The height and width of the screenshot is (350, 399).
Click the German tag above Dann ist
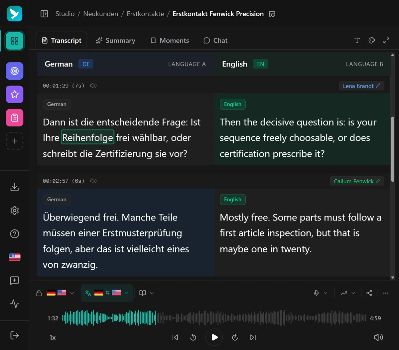pyautogui.click(x=57, y=104)
